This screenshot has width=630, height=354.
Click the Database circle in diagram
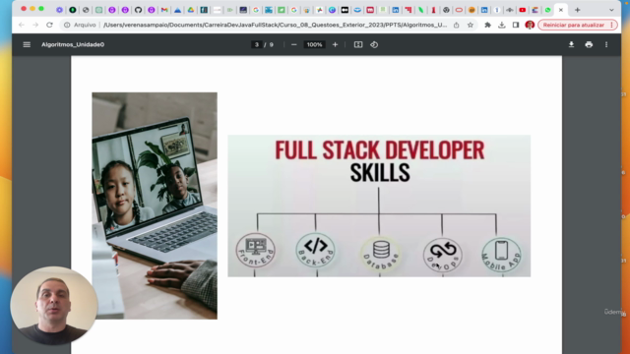pos(381,254)
